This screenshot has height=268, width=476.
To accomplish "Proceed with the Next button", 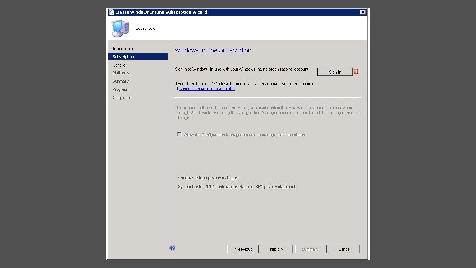I will (x=277, y=249).
